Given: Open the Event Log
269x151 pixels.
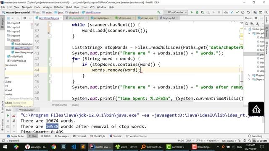Looking at the screenshot, I should point(255,136).
